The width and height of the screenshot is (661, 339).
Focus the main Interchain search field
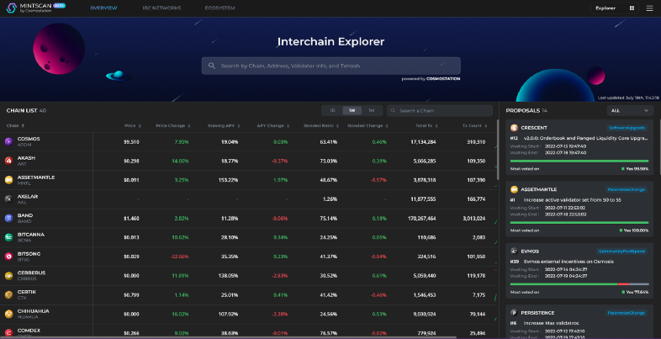pyautogui.click(x=331, y=66)
